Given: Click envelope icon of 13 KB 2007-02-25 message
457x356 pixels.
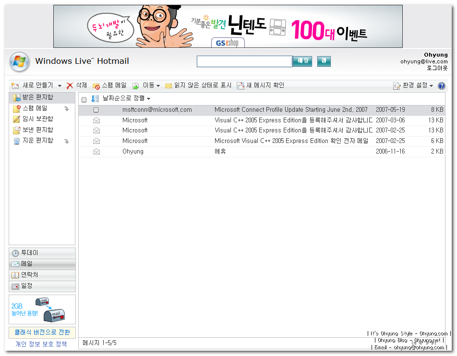Looking at the screenshot, I should (x=96, y=131).
